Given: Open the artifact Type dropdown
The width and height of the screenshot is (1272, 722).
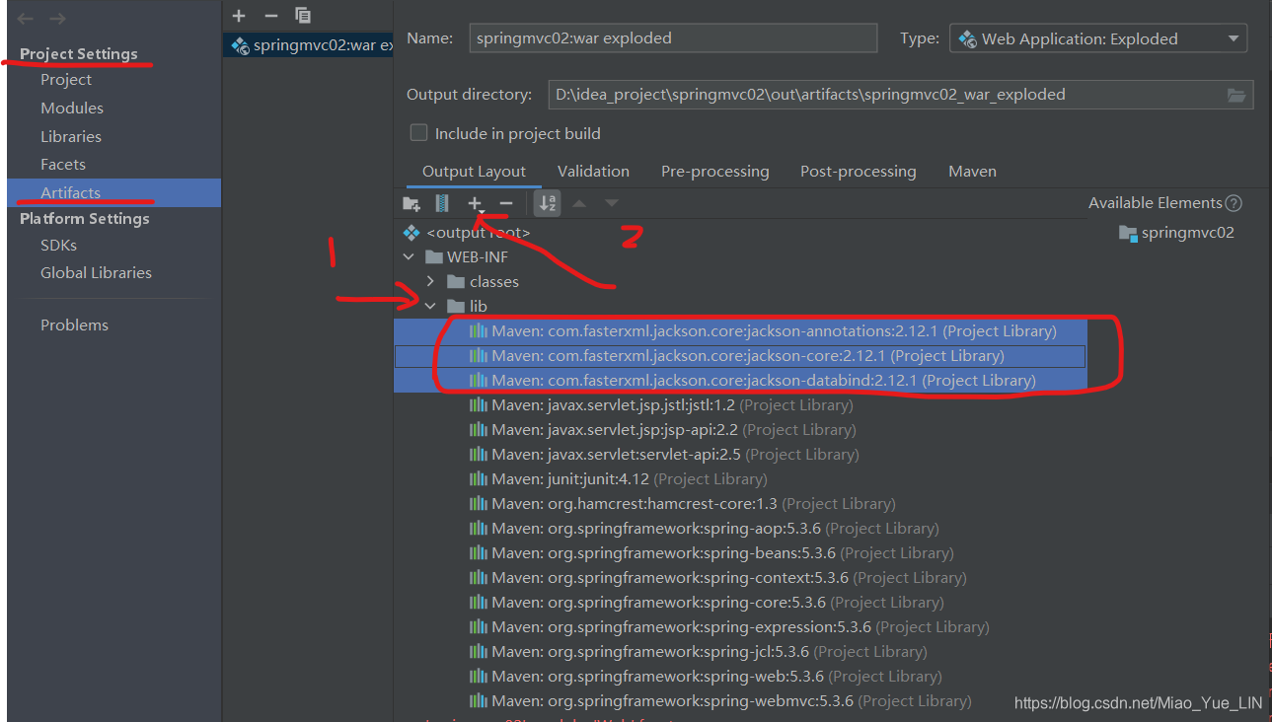Looking at the screenshot, I should [x=1232, y=37].
